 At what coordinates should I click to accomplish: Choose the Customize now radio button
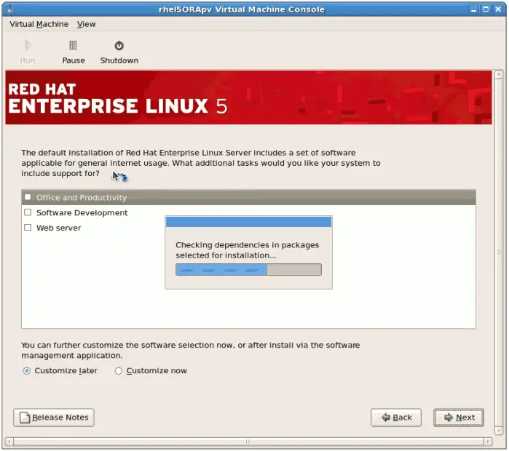(119, 371)
